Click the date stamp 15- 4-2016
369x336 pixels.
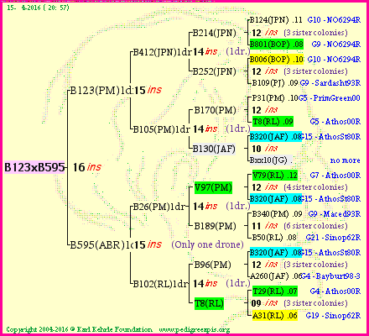38,8
